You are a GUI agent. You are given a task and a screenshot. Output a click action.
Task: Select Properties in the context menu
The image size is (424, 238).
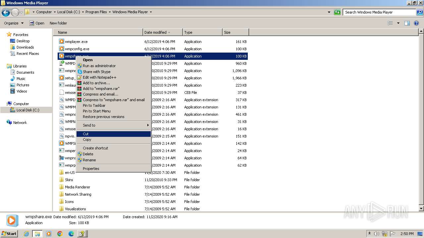[114, 169]
